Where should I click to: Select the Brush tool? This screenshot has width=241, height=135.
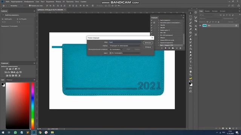tap(191, 36)
